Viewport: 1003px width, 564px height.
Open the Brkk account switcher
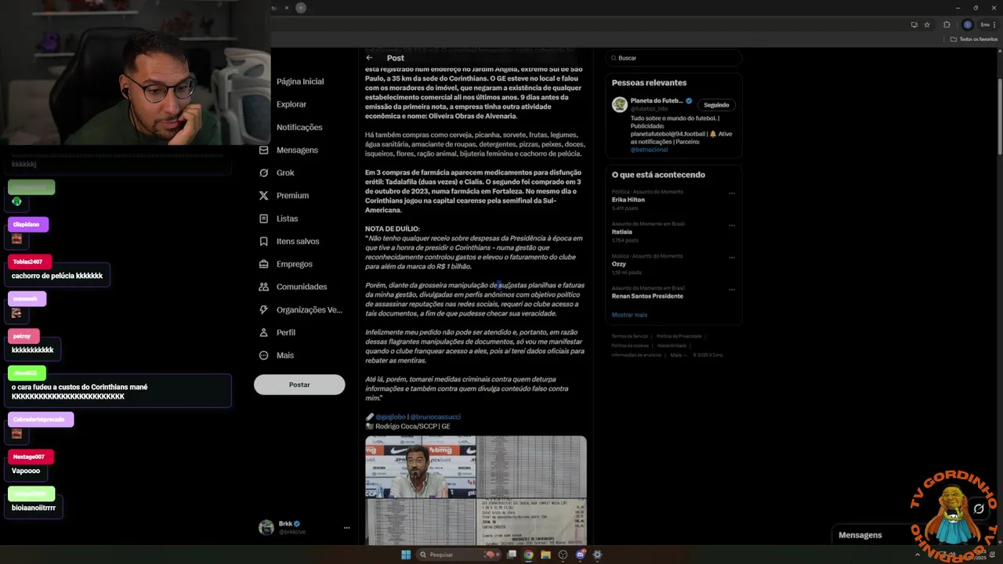click(x=305, y=527)
